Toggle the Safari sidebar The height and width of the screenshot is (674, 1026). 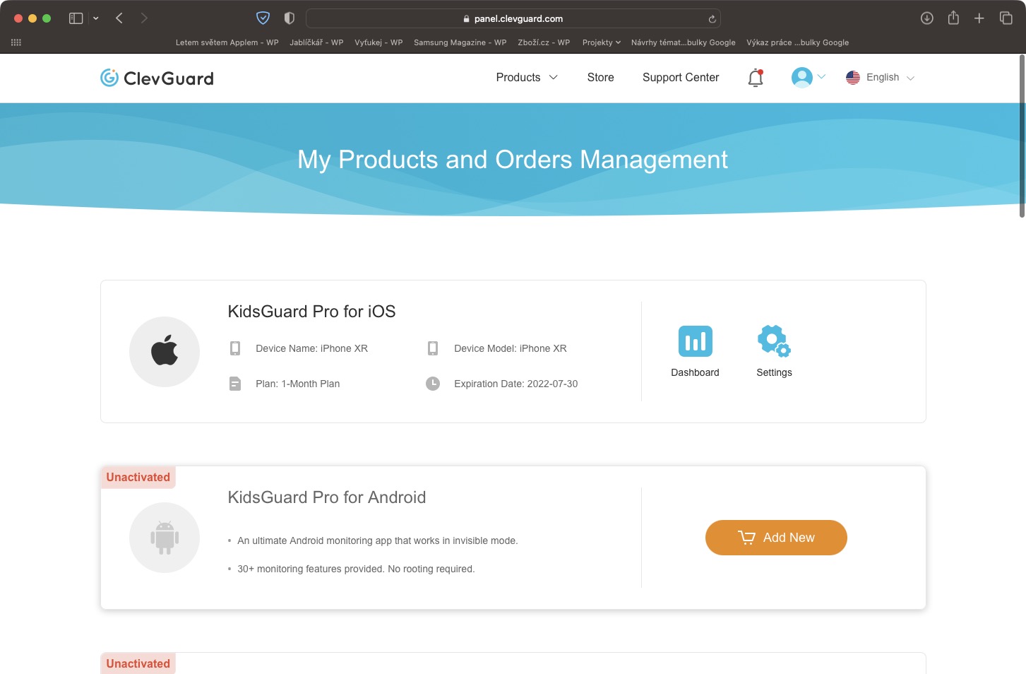76,18
